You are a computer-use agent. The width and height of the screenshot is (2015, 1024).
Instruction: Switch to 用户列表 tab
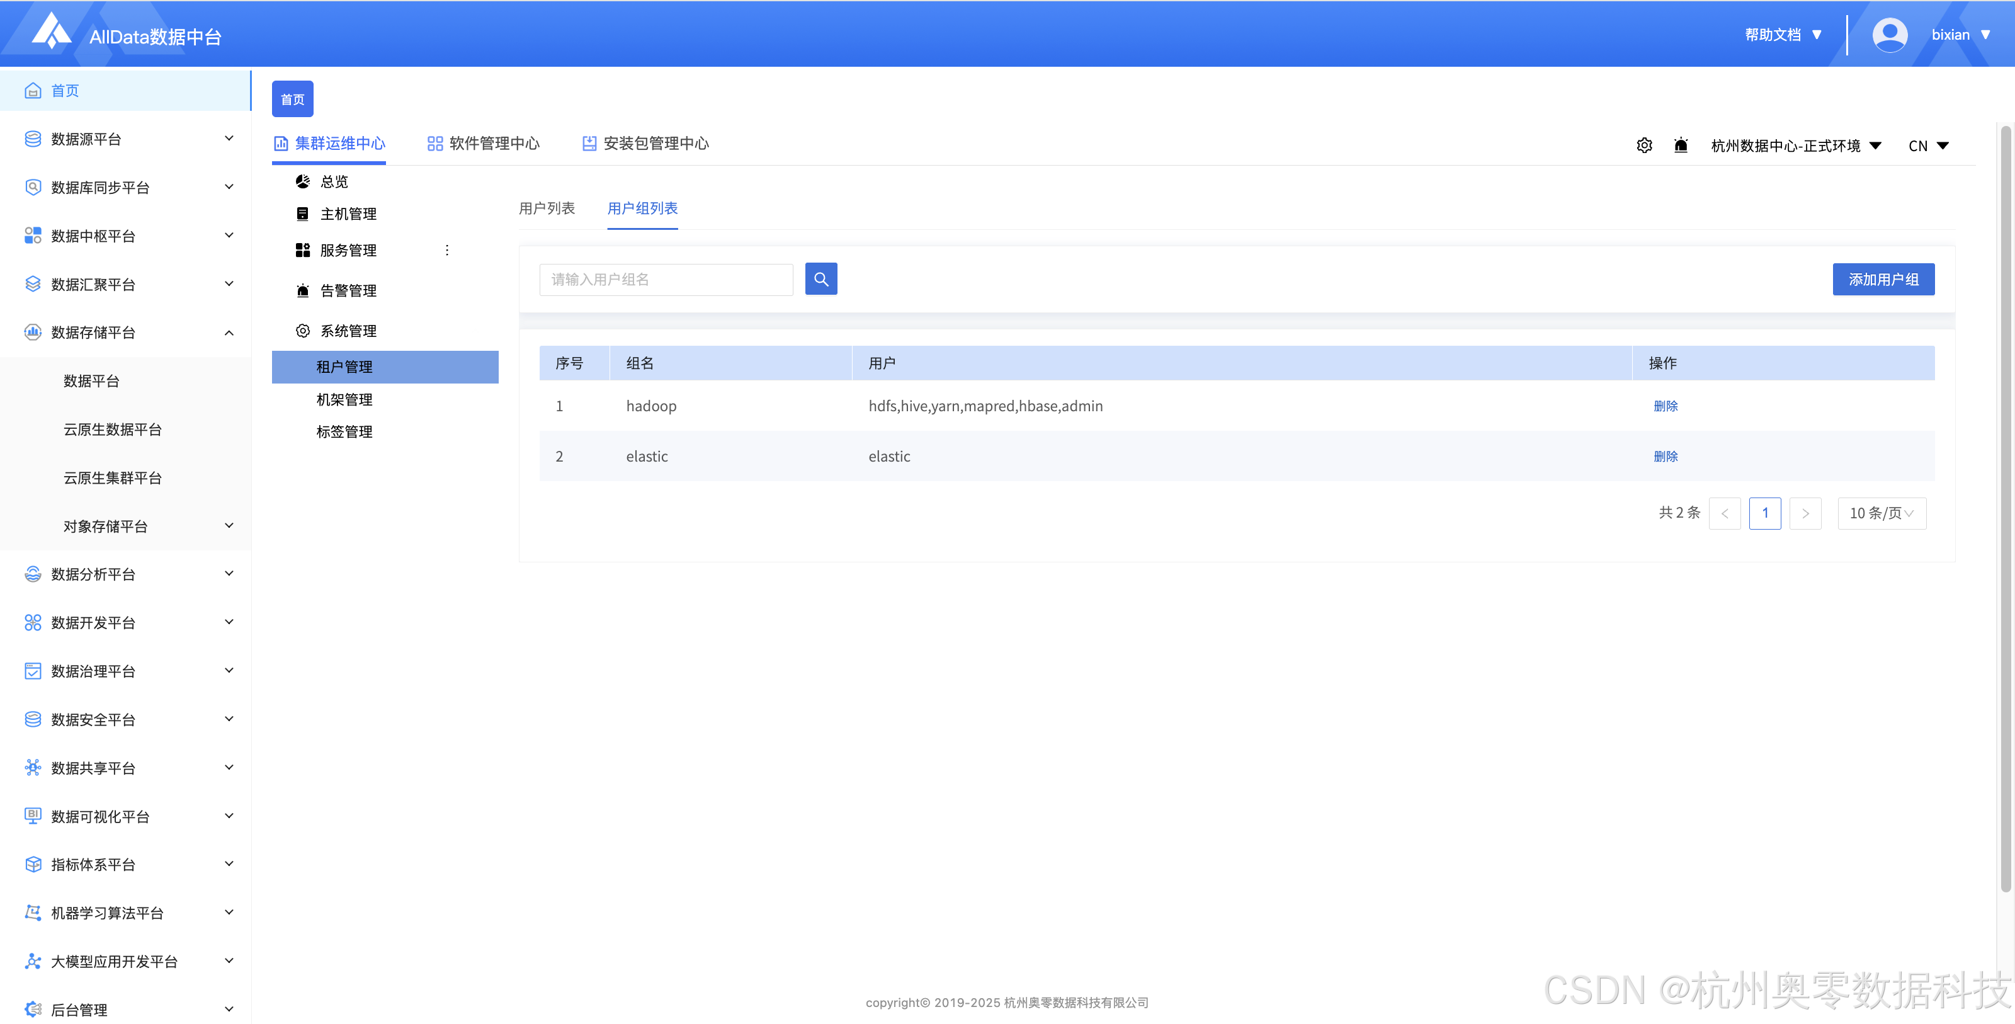(547, 209)
